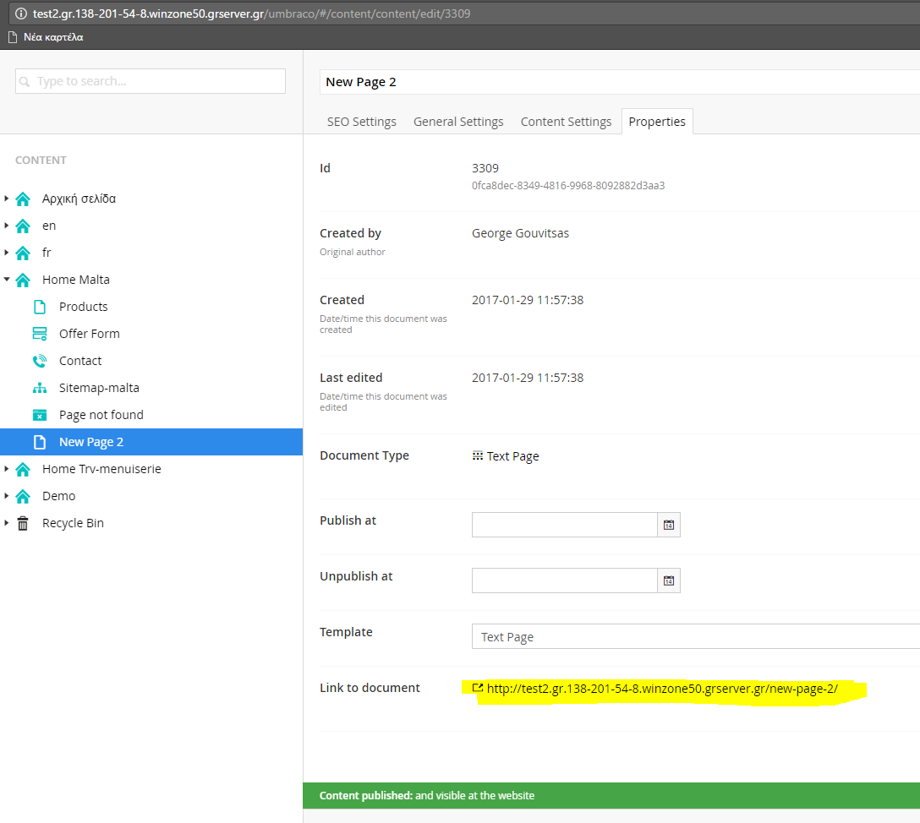920x823 pixels.
Task: Collapse the Home Malta tree node
Action: tap(7, 279)
